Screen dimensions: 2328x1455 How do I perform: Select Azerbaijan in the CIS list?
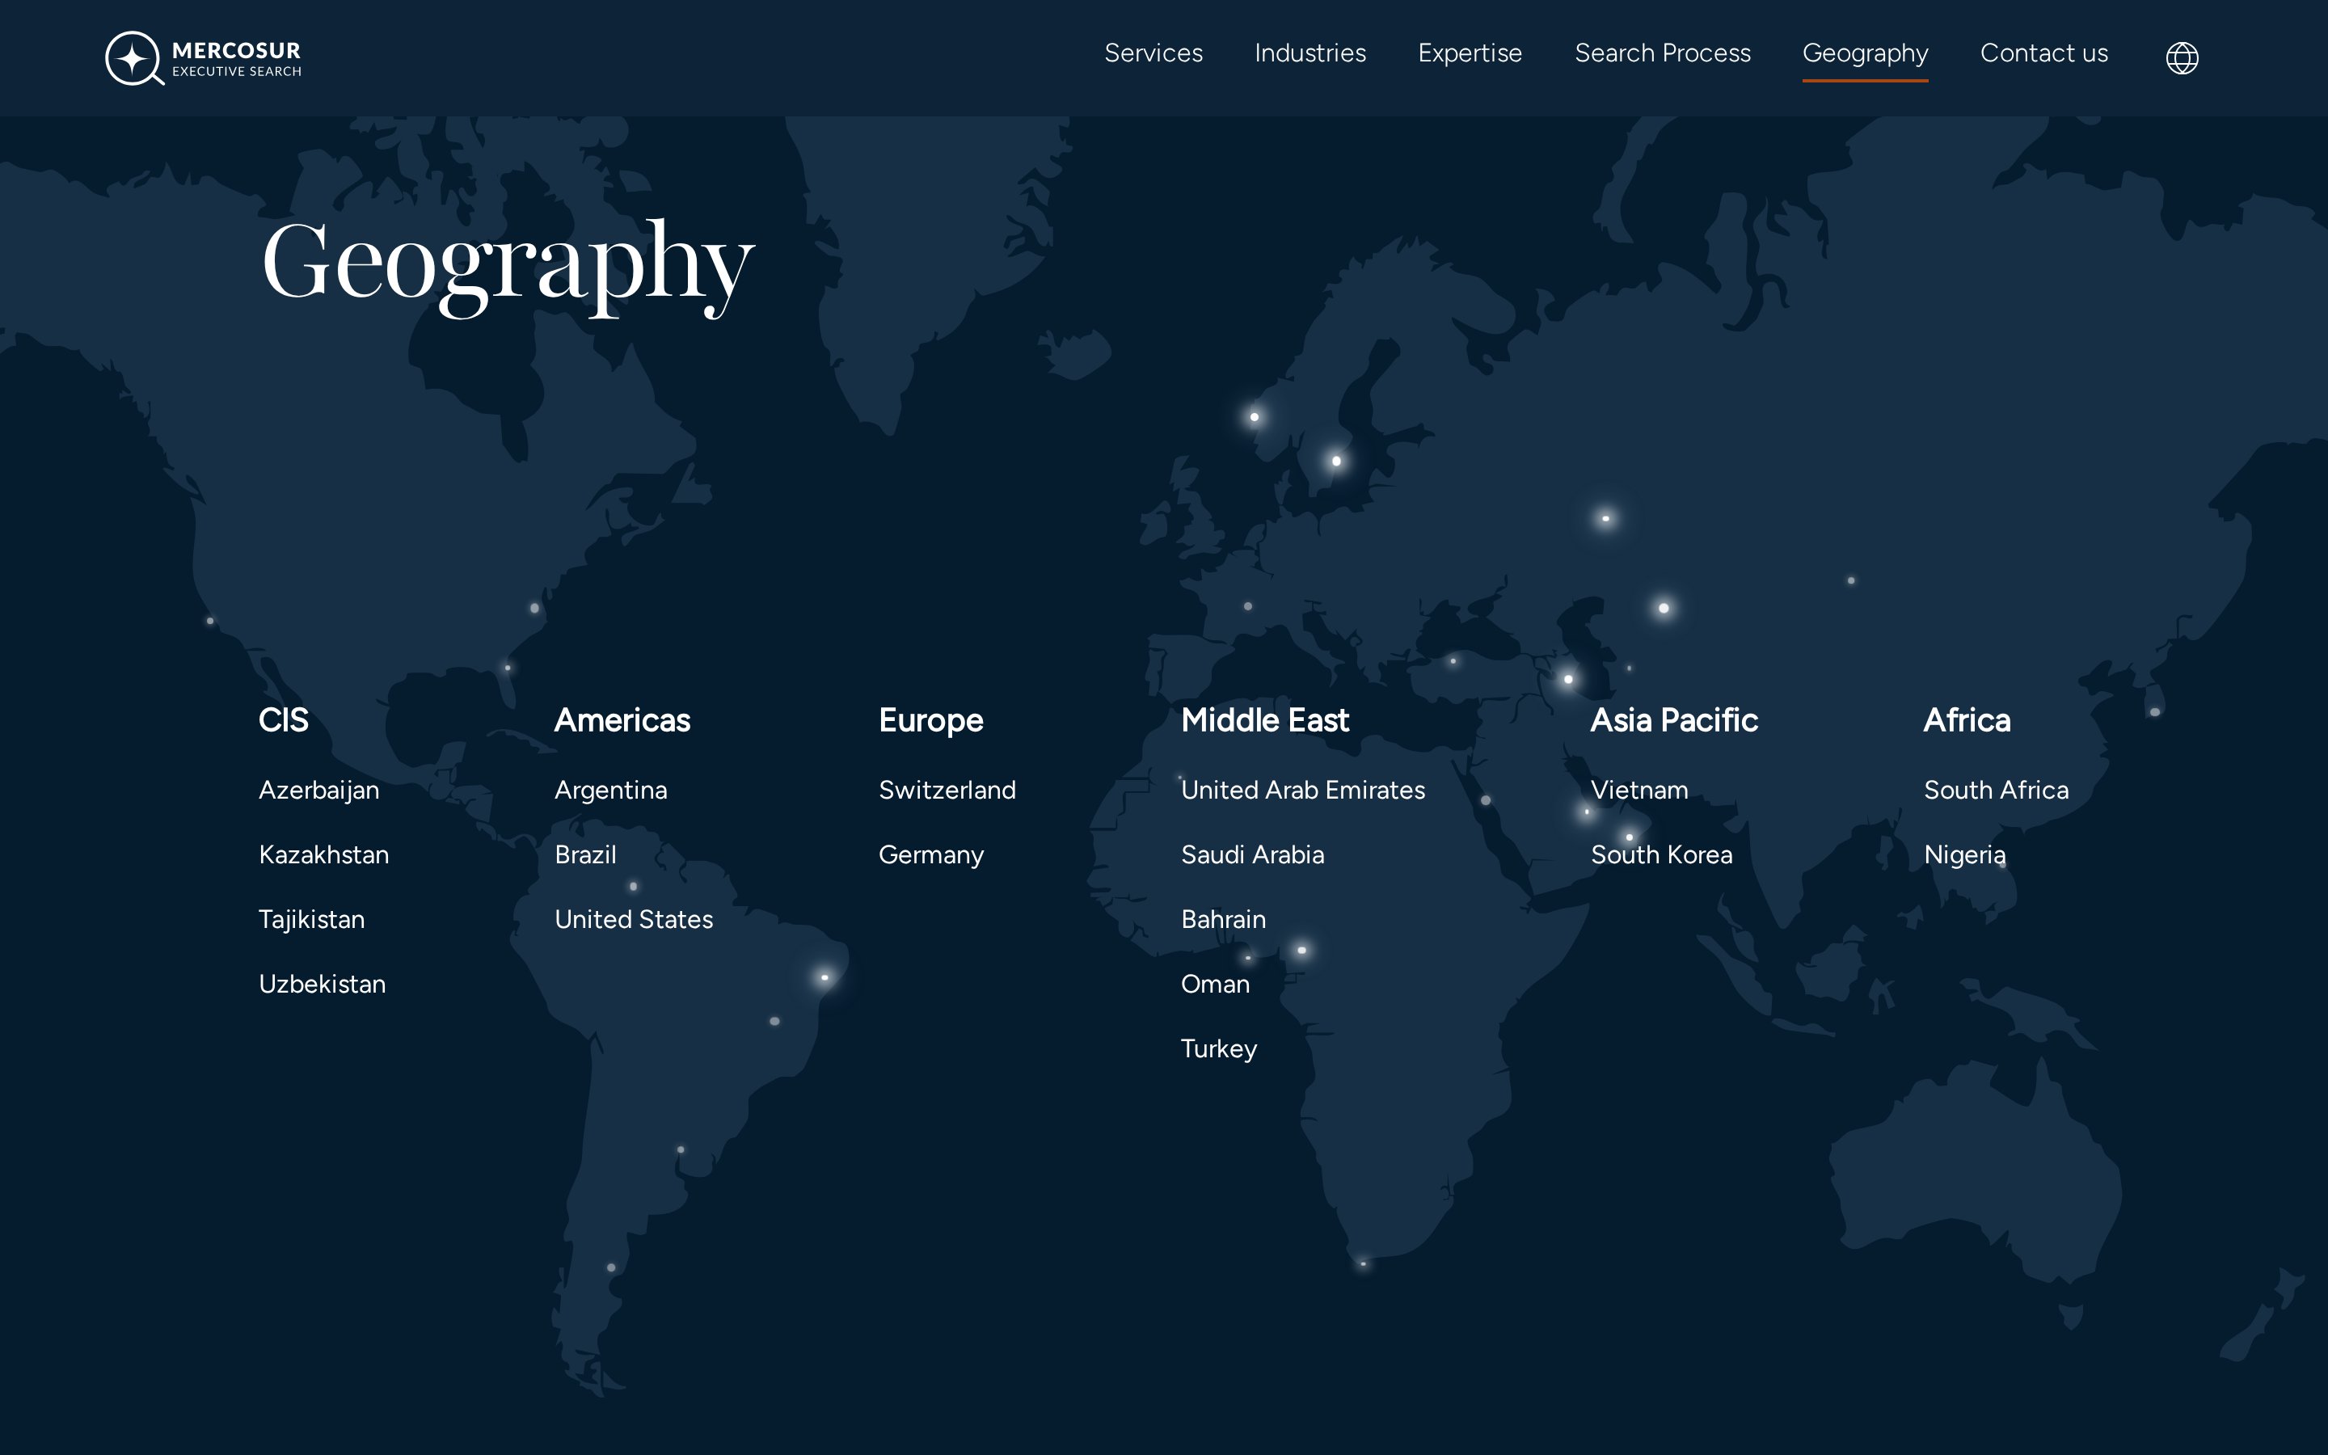tap(318, 791)
